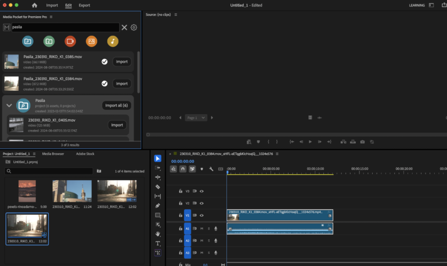Open the Project panel menu
Viewport: 447px width, 266px height.
tap(34, 154)
